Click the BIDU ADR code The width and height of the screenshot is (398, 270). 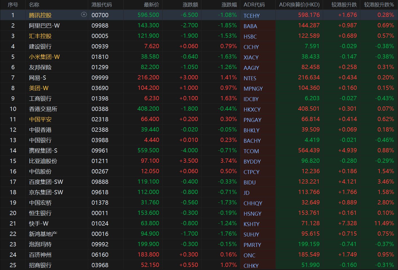[x=250, y=182]
